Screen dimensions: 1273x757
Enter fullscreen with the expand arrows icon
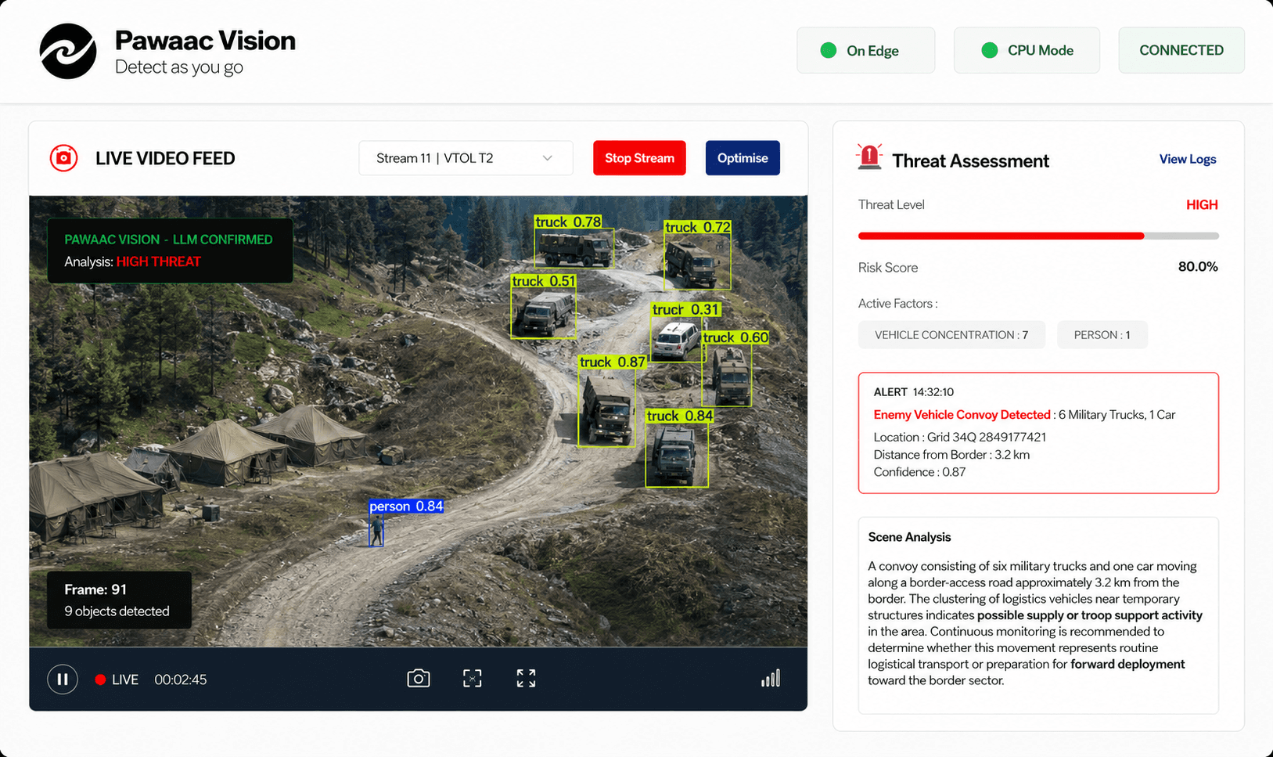click(x=526, y=678)
